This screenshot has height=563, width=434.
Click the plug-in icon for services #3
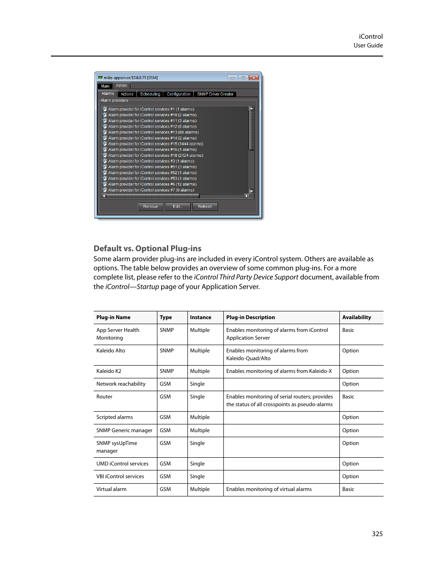point(105,161)
